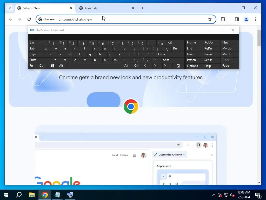Click the spacebar on the On-Screen Keyboard
The height and width of the screenshot is (200, 266).
(95, 66)
